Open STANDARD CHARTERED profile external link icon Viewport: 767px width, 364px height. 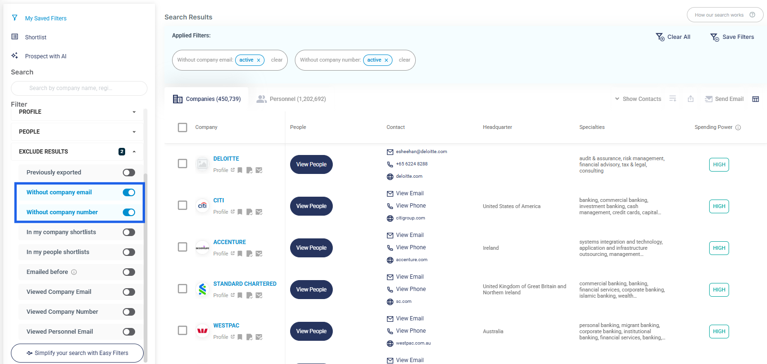click(233, 295)
